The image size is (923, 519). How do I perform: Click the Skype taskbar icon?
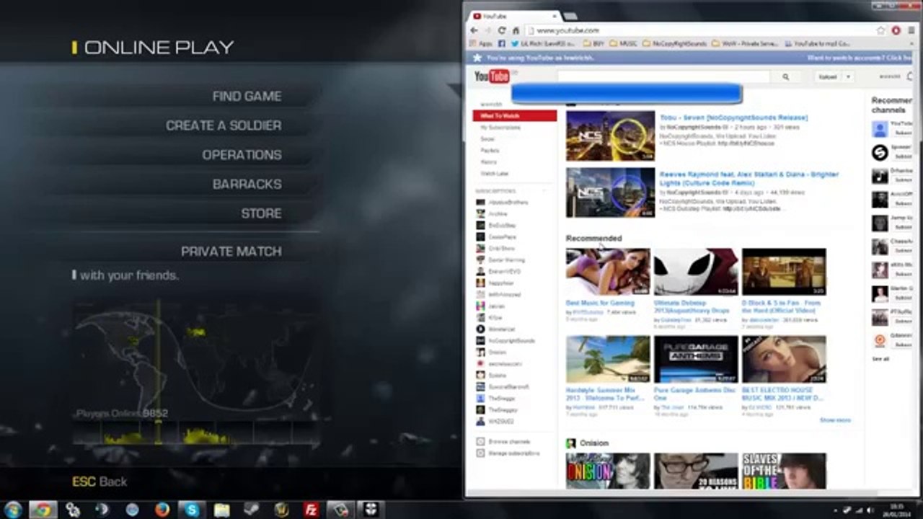[x=191, y=510]
